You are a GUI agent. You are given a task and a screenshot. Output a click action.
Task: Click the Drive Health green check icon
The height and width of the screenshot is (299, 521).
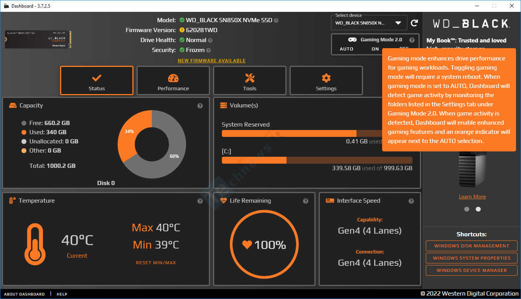point(182,40)
